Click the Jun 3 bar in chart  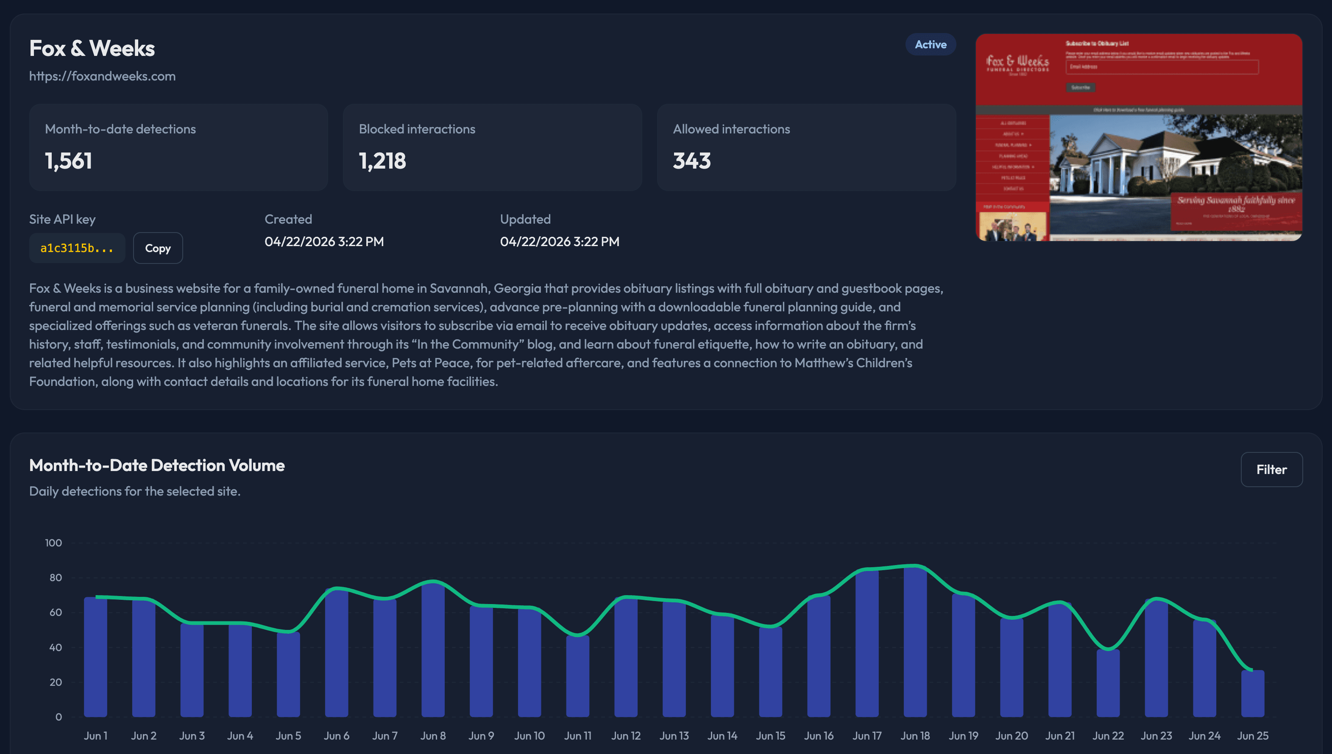[192, 670]
